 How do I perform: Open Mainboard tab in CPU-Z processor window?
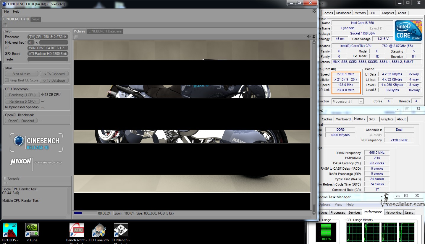(x=344, y=13)
